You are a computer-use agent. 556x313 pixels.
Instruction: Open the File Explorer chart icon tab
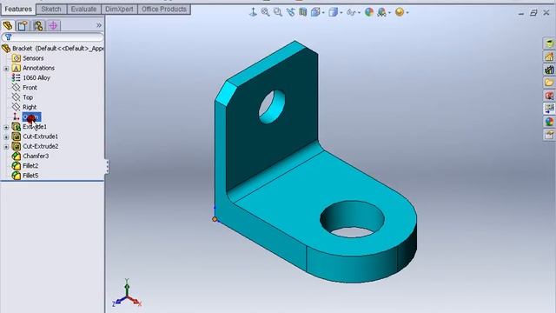[549, 70]
